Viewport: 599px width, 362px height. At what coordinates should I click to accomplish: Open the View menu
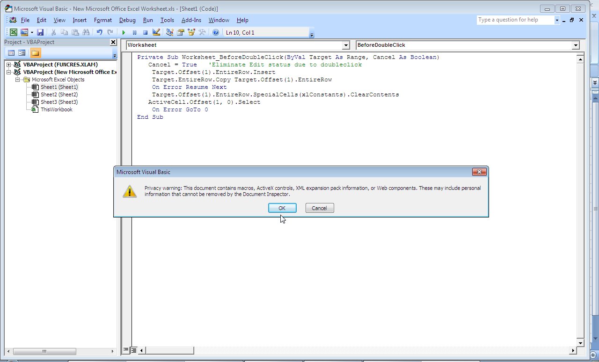click(x=59, y=20)
